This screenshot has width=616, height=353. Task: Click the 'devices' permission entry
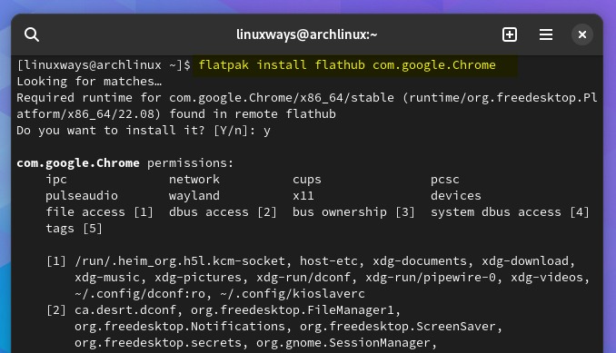[x=456, y=196]
